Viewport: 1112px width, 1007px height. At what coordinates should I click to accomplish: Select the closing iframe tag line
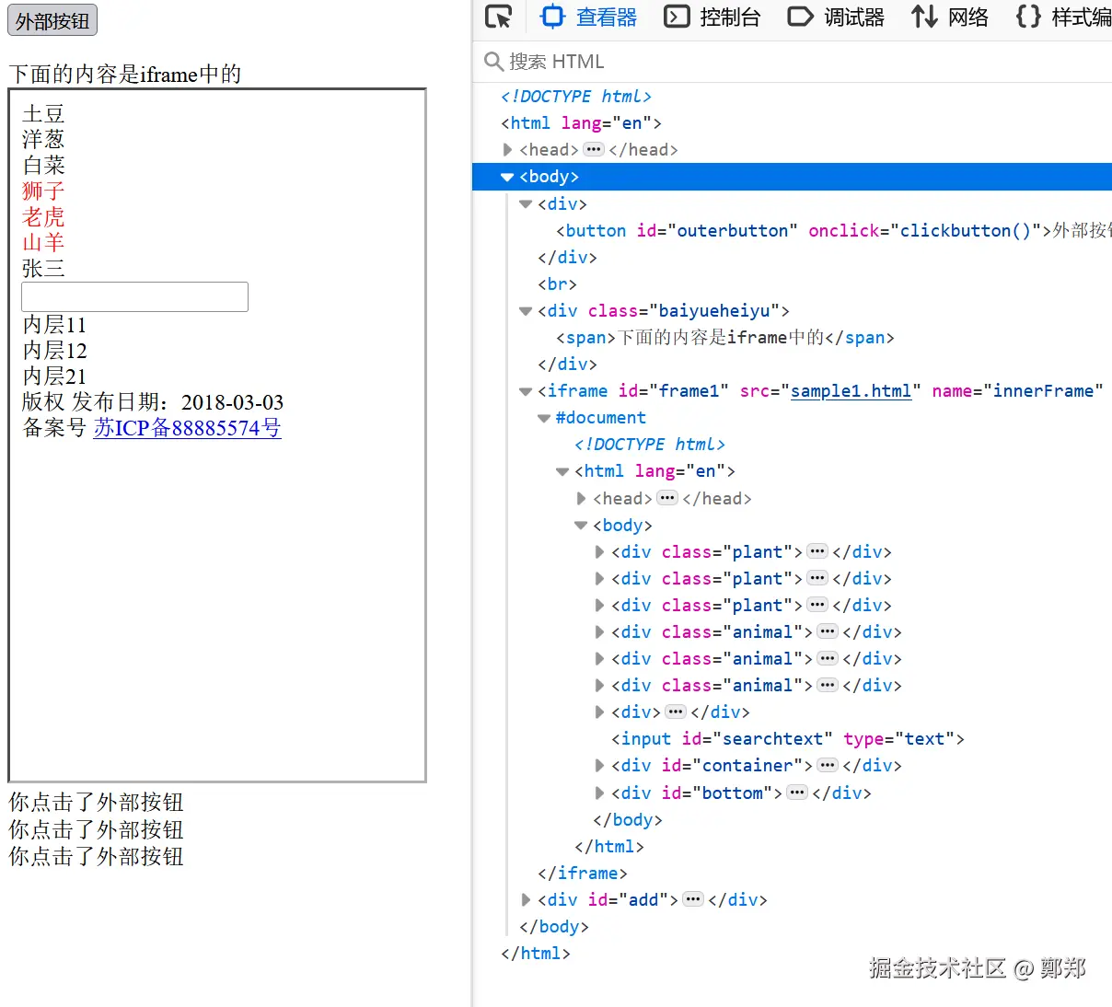583,874
